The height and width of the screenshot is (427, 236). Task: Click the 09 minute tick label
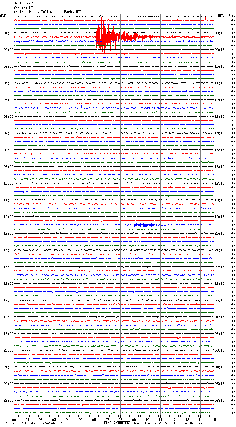134,419
